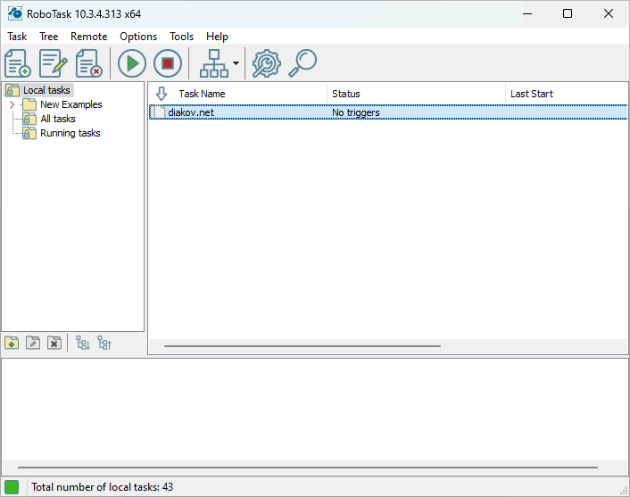The image size is (630, 497).
Task: Click Total number of local tasks text
Action: [x=102, y=487]
